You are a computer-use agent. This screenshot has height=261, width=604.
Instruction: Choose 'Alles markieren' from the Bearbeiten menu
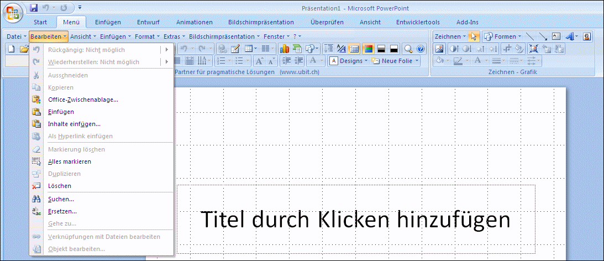pyautogui.click(x=70, y=161)
